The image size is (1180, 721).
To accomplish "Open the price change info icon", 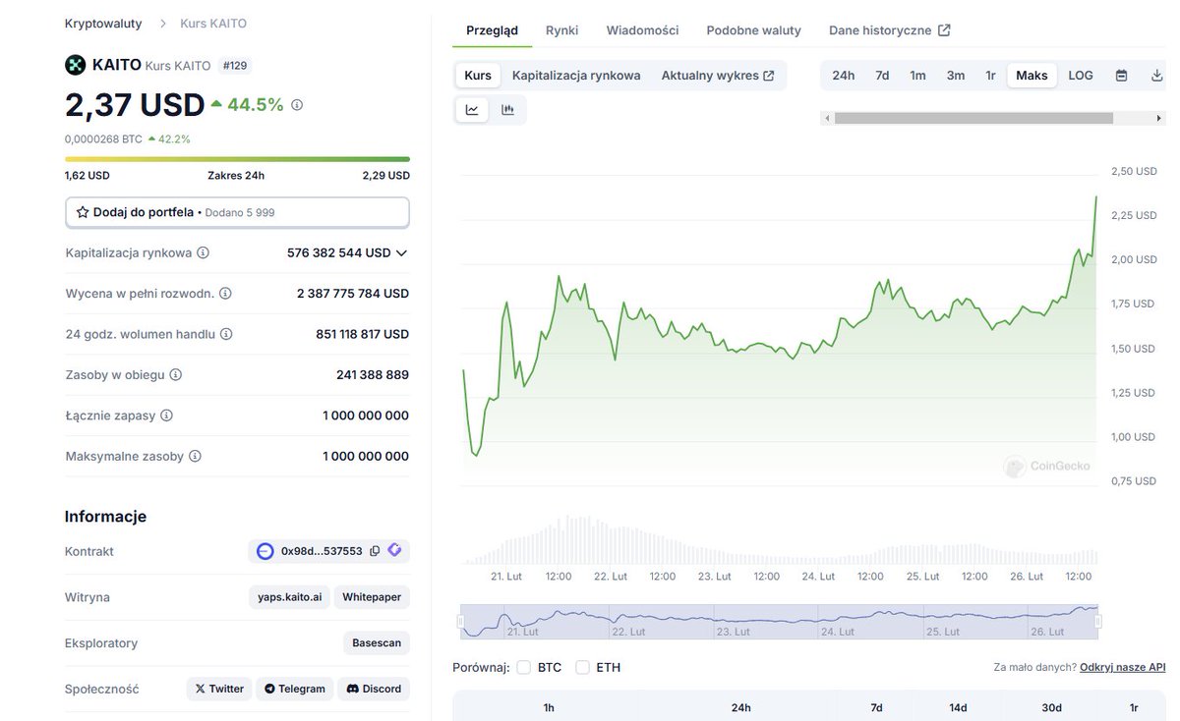I will [297, 104].
